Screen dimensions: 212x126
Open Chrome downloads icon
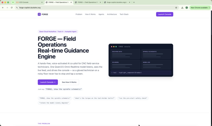click(182, 8)
